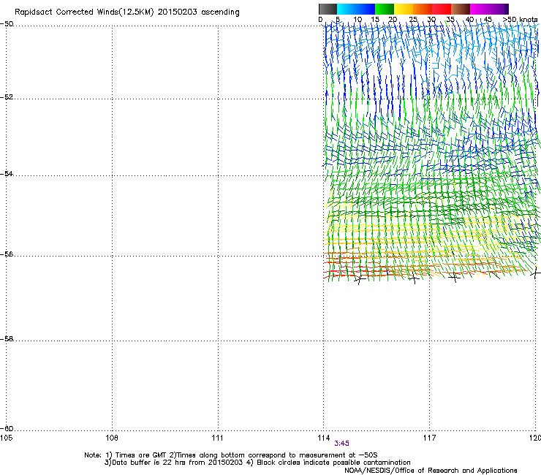Screen dimensions: 541x475
Task: Click the magenta 40-45 knots legend swatch
Action: (480, 9)
